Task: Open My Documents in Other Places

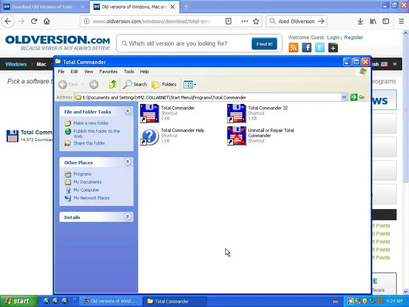Action: click(87, 182)
